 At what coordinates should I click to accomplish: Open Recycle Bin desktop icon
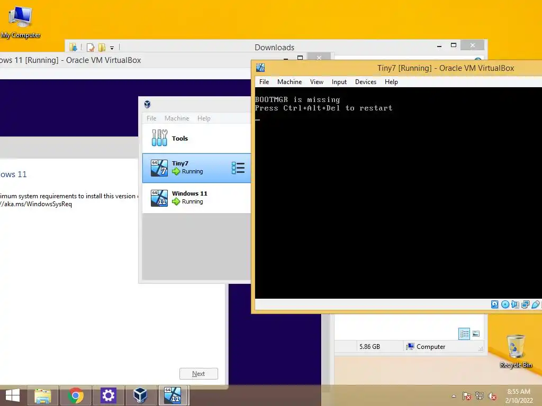[516, 351]
